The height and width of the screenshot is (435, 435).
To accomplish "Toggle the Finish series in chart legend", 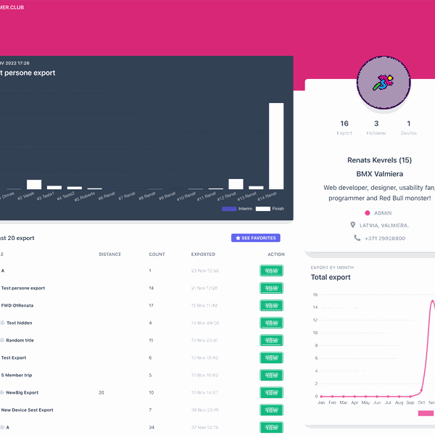I will [x=270, y=209].
